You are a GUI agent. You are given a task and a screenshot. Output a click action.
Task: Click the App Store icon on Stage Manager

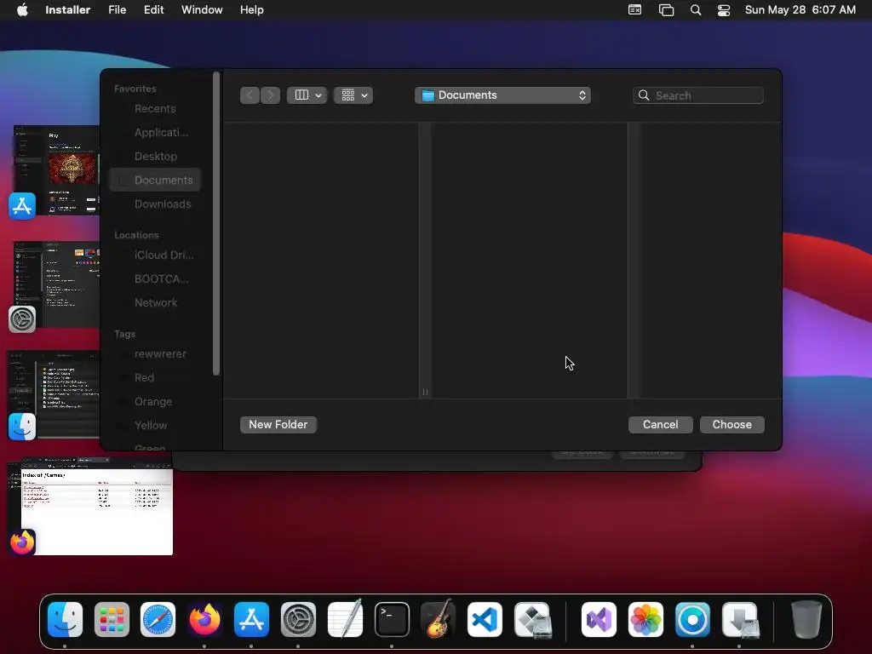pyautogui.click(x=22, y=206)
